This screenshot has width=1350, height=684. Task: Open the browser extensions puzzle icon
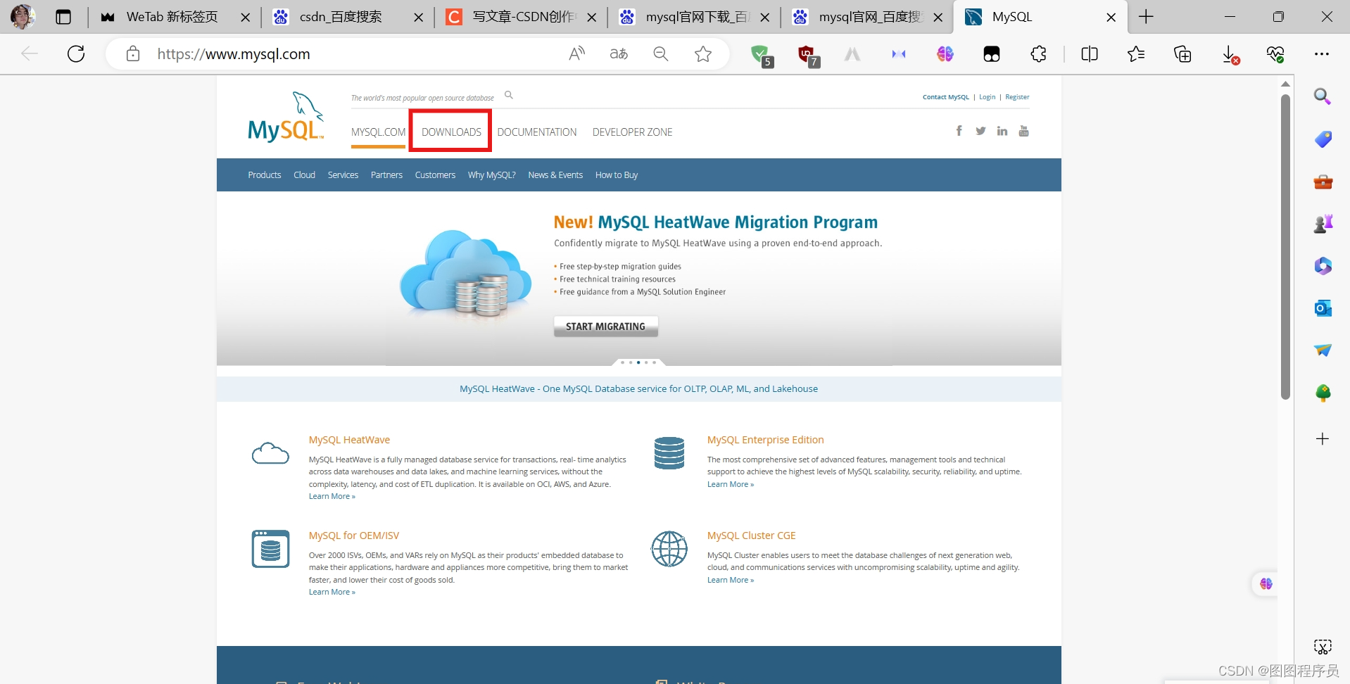(x=1038, y=53)
